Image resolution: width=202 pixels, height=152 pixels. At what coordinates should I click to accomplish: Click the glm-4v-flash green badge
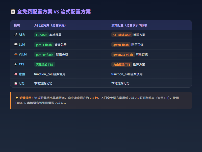point(44,55)
